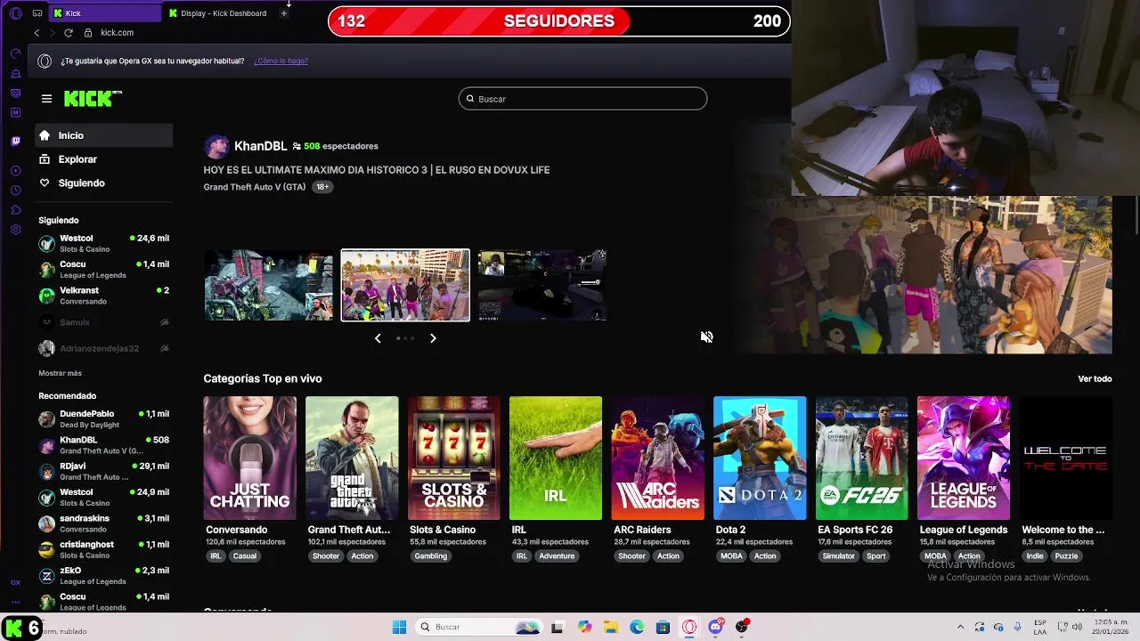Go to Inicio in sidebar
Viewport: 1140px width, 641px height.
pyautogui.click(x=103, y=135)
